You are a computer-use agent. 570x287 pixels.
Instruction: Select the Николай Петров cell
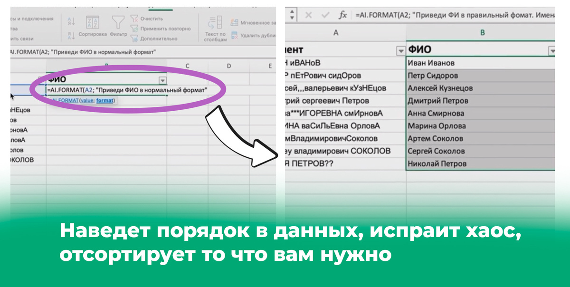481,163
